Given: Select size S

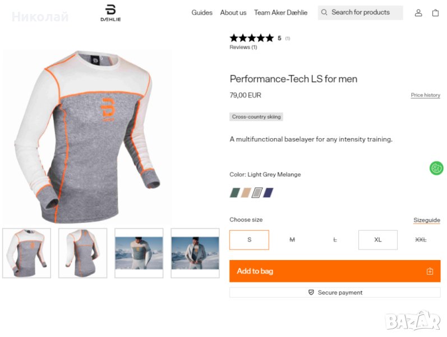Looking at the screenshot, I should (x=249, y=240).
